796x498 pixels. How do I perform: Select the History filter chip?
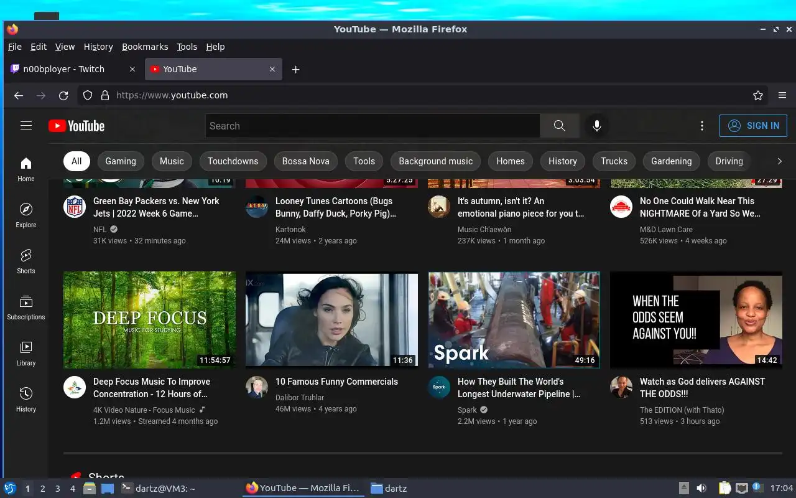[563, 161]
